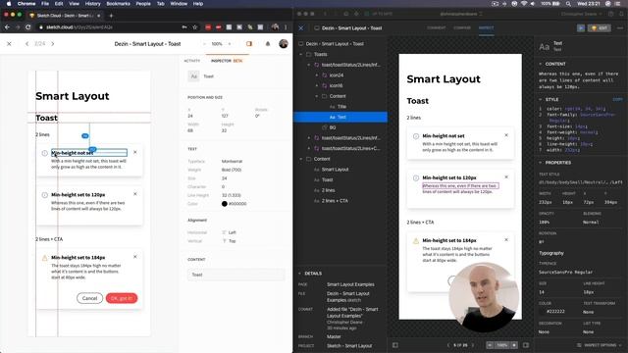
Task: Toggle the orange sidebar panel icon
Action: point(249,43)
